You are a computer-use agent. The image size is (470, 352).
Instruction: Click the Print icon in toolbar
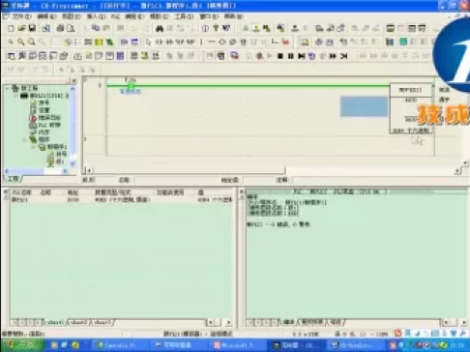point(60,28)
